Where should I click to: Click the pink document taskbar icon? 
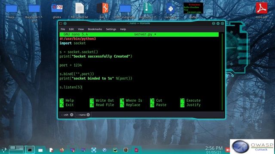136,150
